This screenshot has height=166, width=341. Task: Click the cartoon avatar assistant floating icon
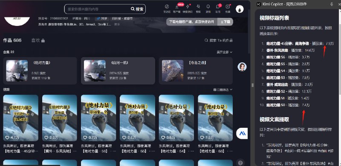tap(242, 67)
